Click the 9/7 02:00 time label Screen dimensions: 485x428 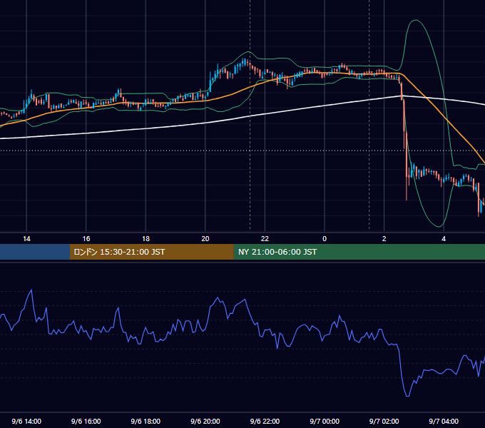point(384,421)
